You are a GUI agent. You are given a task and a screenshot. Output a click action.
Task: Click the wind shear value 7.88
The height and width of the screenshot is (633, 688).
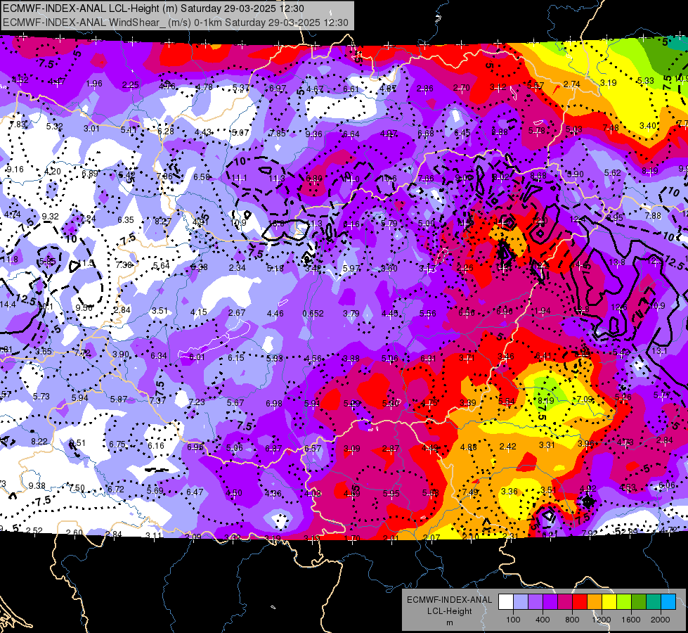[x=653, y=215]
